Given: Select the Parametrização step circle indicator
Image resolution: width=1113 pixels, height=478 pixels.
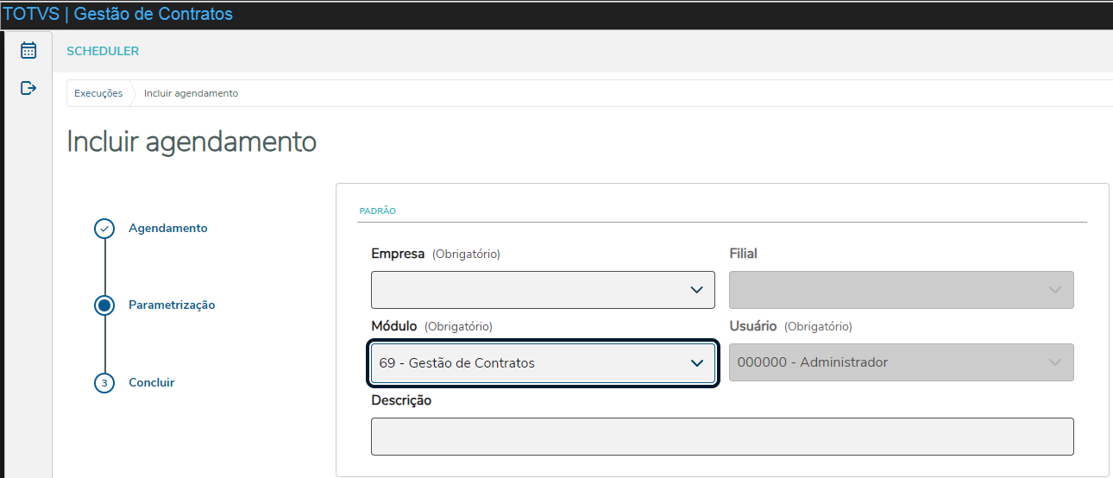Looking at the screenshot, I should pos(104,305).
